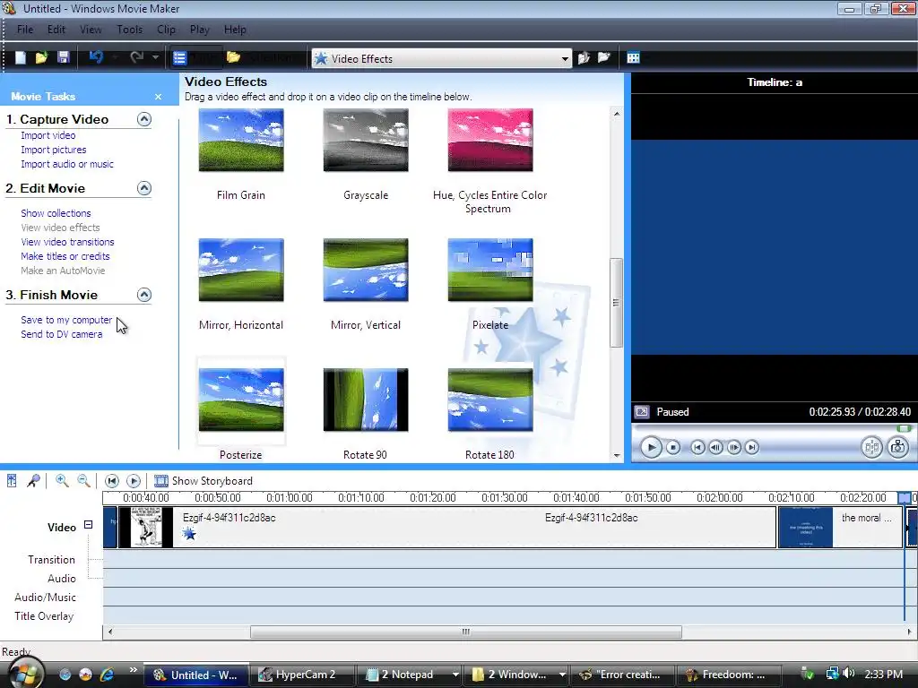Screen dimensions: 918x688
Task: Stop the preview playback
Action: tap(673, 448)
